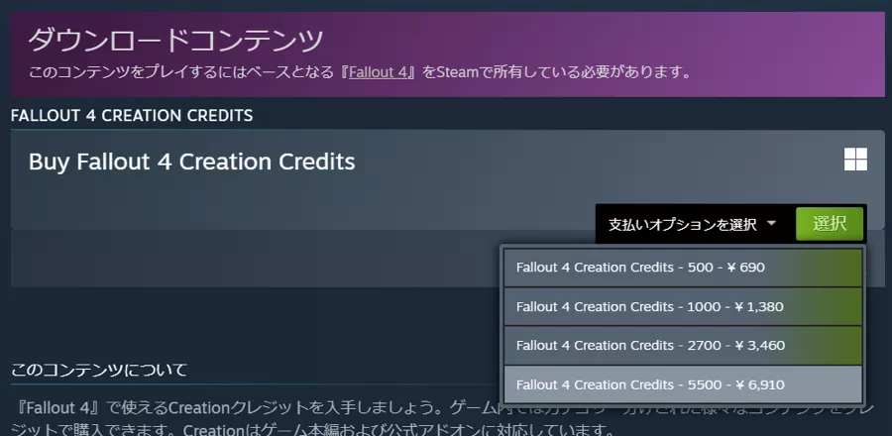Click the FALLOUT 4 CREATION CREDITS section header
The image size is (892, 436).
click(x=132, y=116)
